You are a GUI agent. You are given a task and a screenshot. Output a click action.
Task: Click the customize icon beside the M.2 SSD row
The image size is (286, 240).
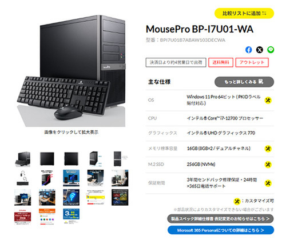click(x=268, y=165)
